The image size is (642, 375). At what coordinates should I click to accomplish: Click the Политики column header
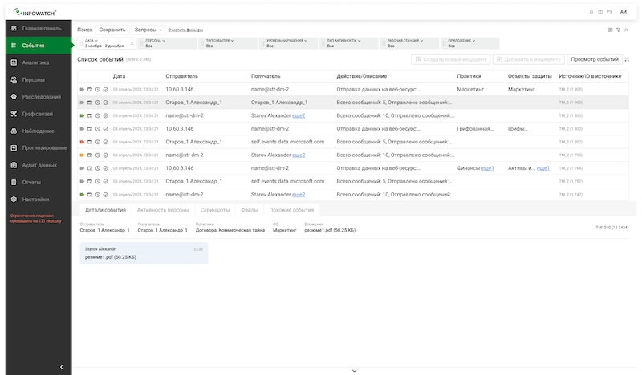469,76
